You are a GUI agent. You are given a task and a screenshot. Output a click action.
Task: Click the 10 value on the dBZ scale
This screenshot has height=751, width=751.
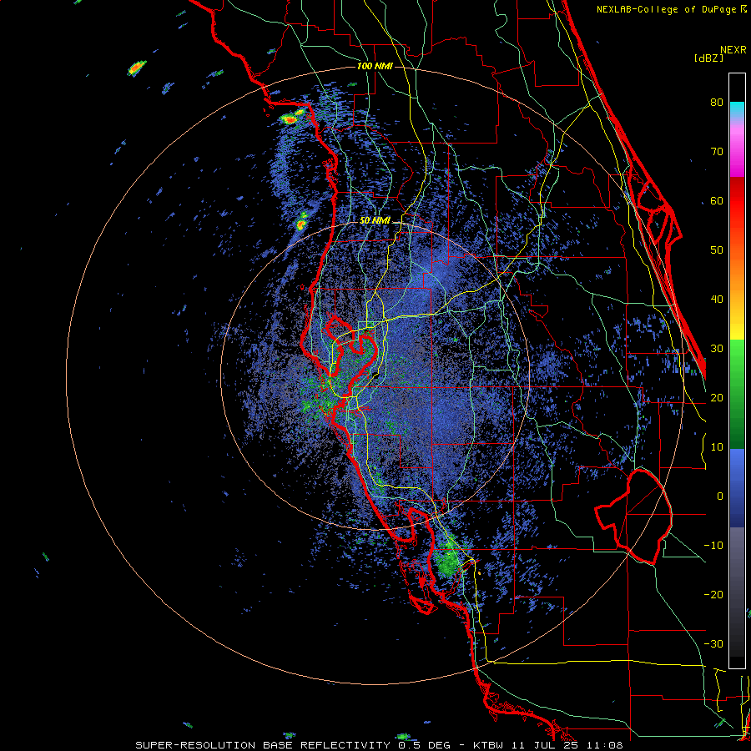point(717,447)
